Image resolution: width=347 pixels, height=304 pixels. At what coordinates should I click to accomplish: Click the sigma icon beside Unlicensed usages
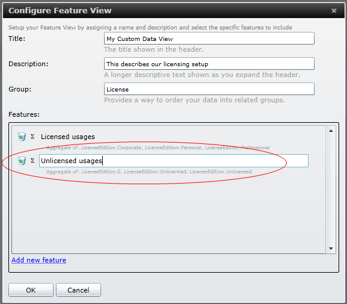(x=32, y=160)
